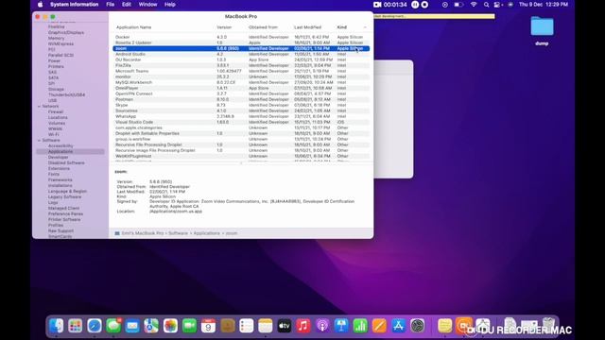This screenshot has height=340, width=605.
Task: Launch Music app from the Dock
Action: click(x=303, y=326)
